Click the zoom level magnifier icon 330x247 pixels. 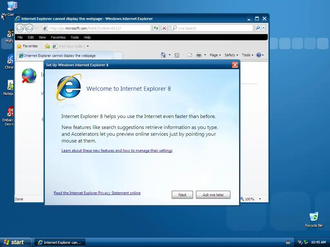pyautogui.click(x=242, y=199)
